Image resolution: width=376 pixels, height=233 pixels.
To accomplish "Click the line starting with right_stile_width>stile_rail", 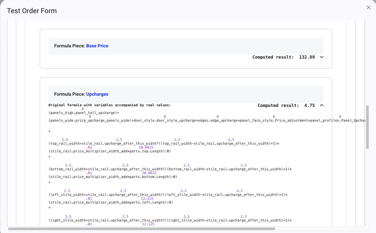I will (170, 220).
